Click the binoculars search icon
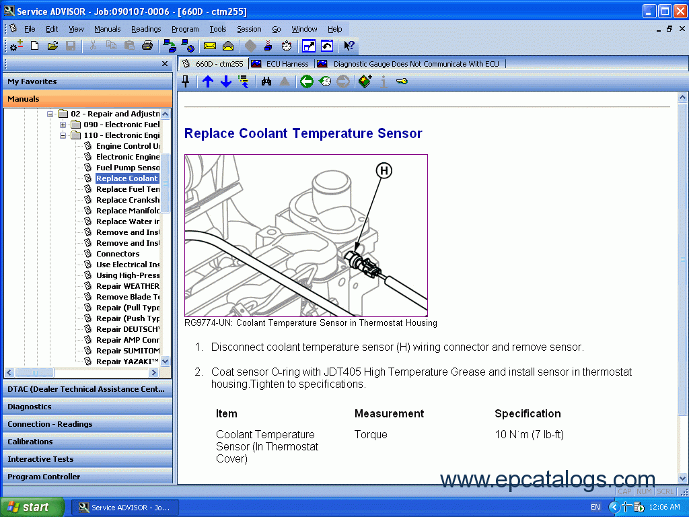Image resolution: width=689 pixels, height=517 pixels. 266,81
